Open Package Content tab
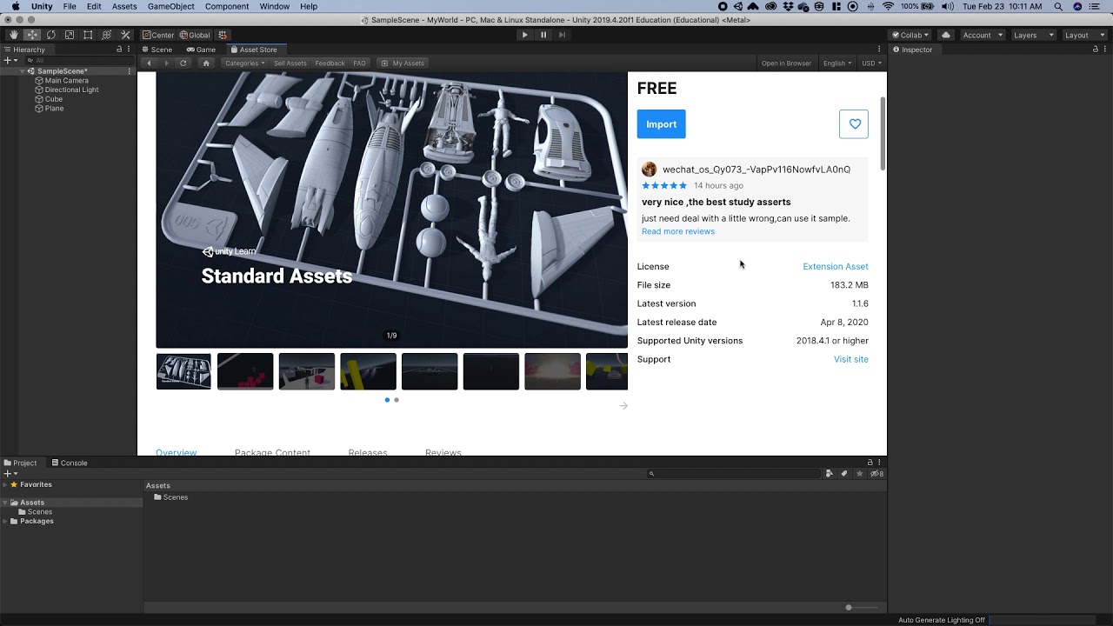1113x626 pixels. pyautogui.click(x=272, y=452)
